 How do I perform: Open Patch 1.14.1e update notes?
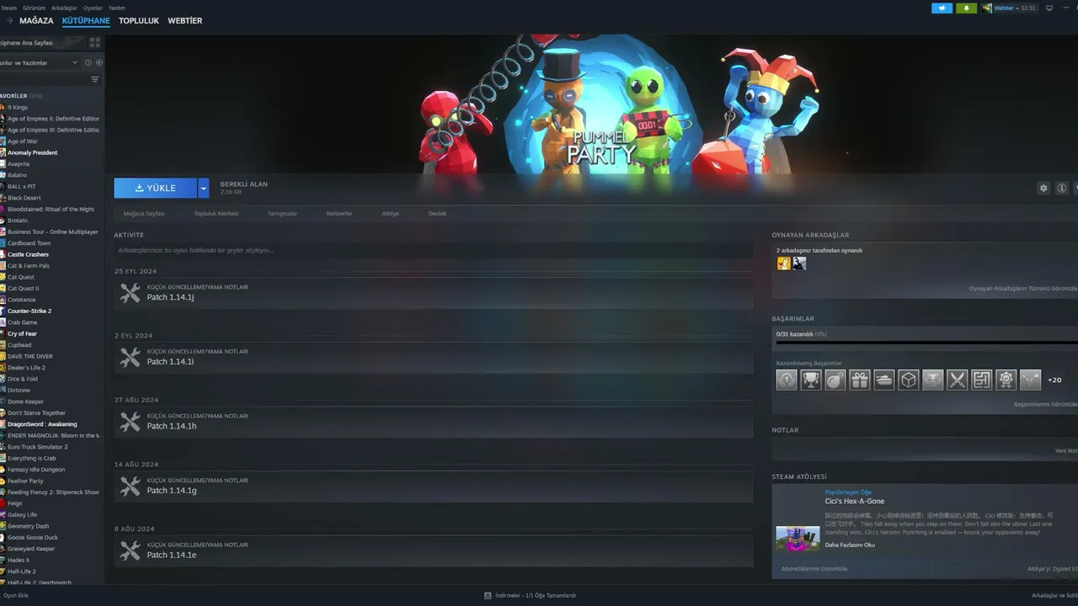tap(434, 551)
